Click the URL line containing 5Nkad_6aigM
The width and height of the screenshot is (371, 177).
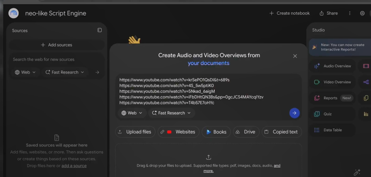point(167,91)
